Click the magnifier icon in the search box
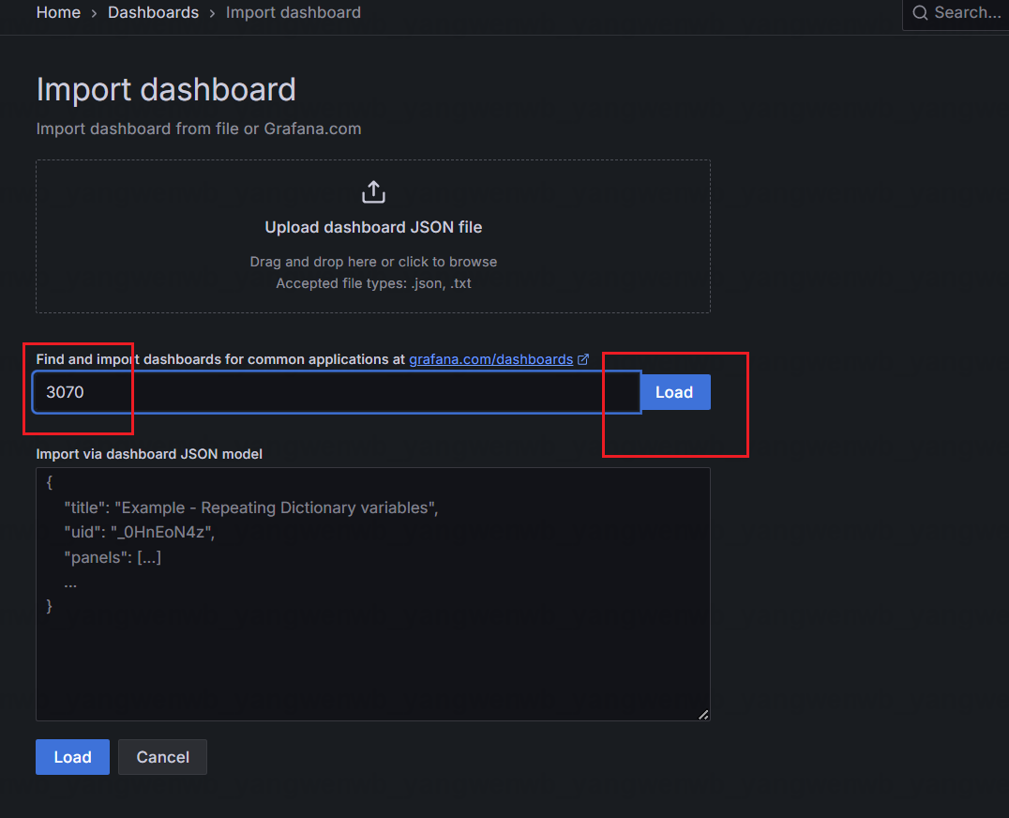Screen dimensions: 1009x818 (x=920, y=13)
